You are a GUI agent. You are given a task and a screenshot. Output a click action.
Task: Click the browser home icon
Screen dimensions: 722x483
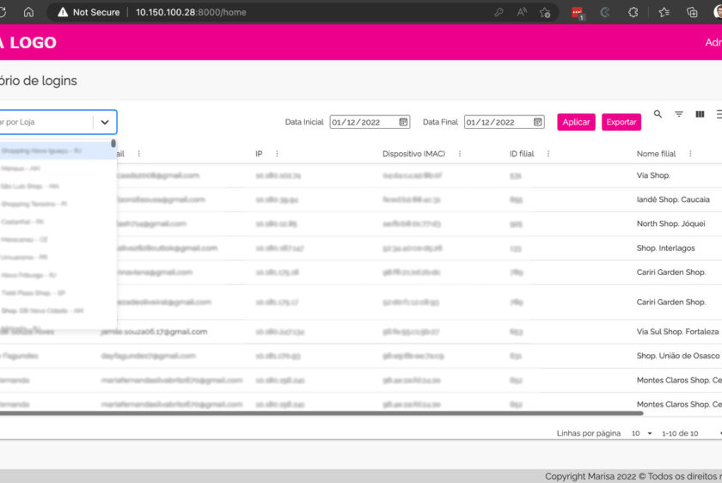pyautogui.click(x=28, y=12)
